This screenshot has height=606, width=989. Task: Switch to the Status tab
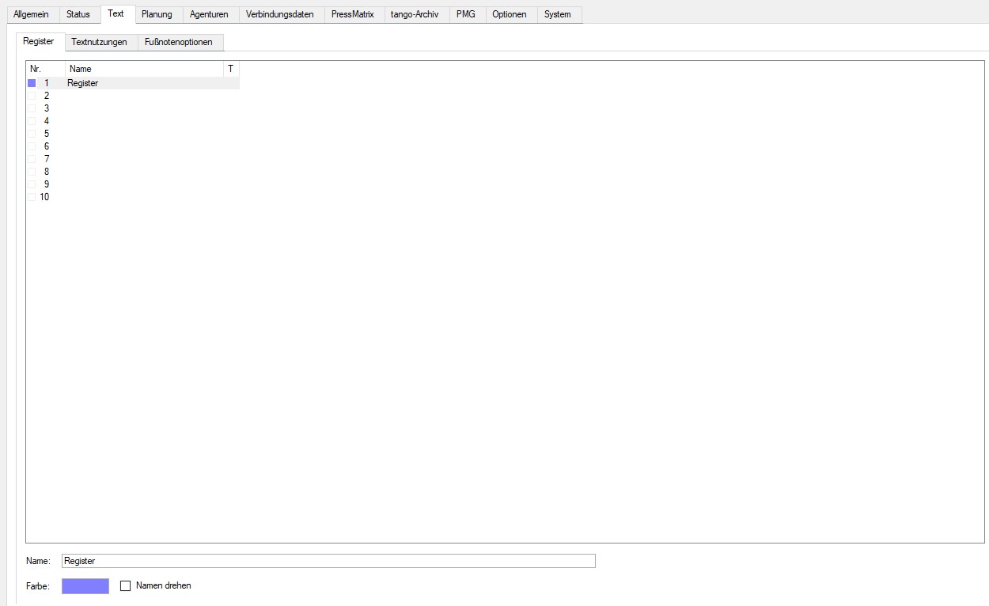[x=78, y=14]
